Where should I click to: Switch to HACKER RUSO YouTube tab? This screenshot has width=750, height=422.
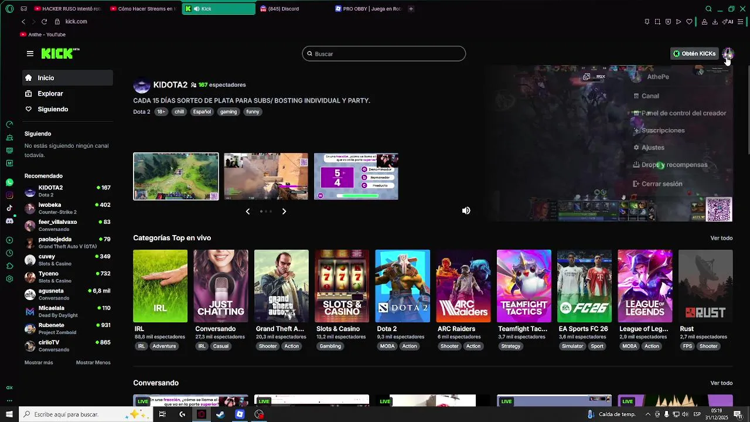click(x=67, y=9)
